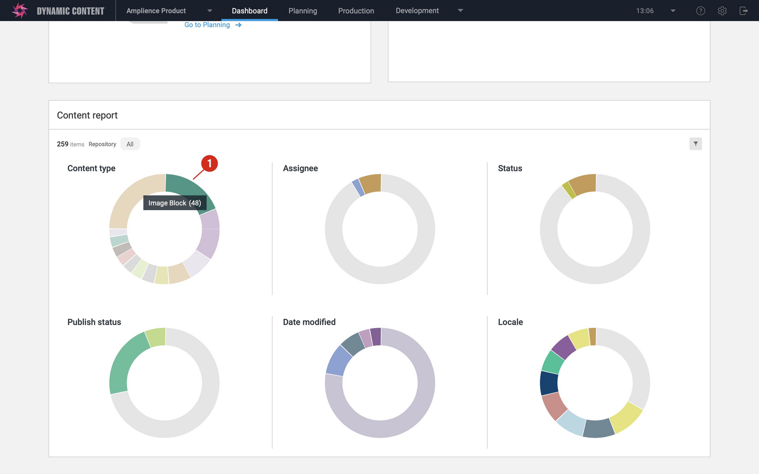This screenshot has width=759, height=474.
Task: Click the navy blue segment in Locale chart
Action: 549,383
